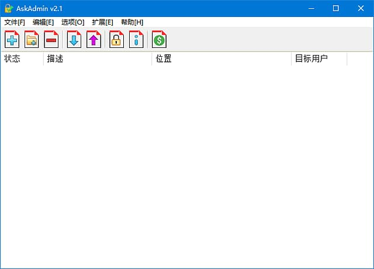Sort by the 描述 column header
Screen dimensions: 374x269
[x=97, y=59]
